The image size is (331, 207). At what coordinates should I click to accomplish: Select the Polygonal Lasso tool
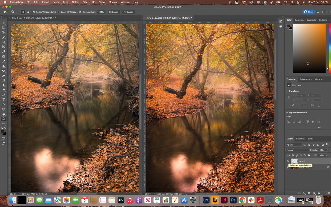4,32
